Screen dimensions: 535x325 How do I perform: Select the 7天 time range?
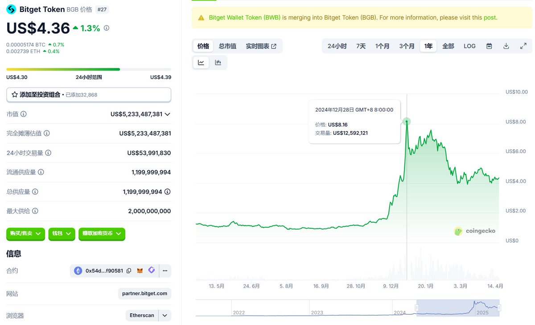(x=361, y=46)
